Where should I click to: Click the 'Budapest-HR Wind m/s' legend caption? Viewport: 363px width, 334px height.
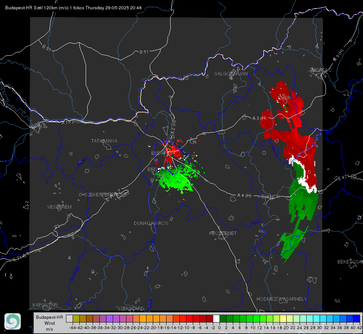(50, 323)
